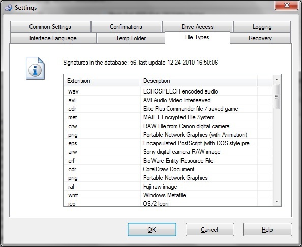
Task: Open the Interface Language tab
Action: 53,38
